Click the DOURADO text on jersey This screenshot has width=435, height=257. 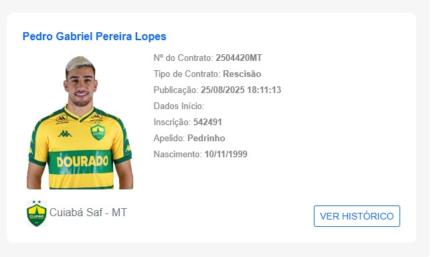(x=82, y=161)
